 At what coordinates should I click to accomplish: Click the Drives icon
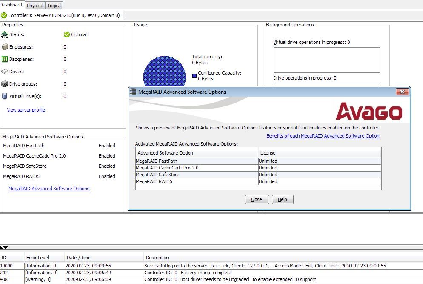[x=5, y=72]
